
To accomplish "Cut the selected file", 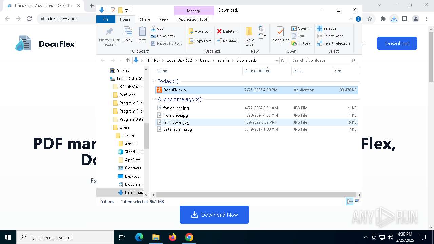I will coord(157,28).
